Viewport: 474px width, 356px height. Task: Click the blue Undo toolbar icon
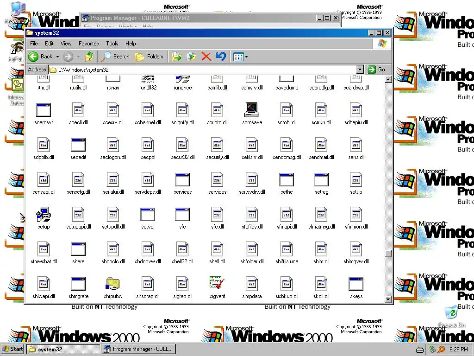coord(221,56)
